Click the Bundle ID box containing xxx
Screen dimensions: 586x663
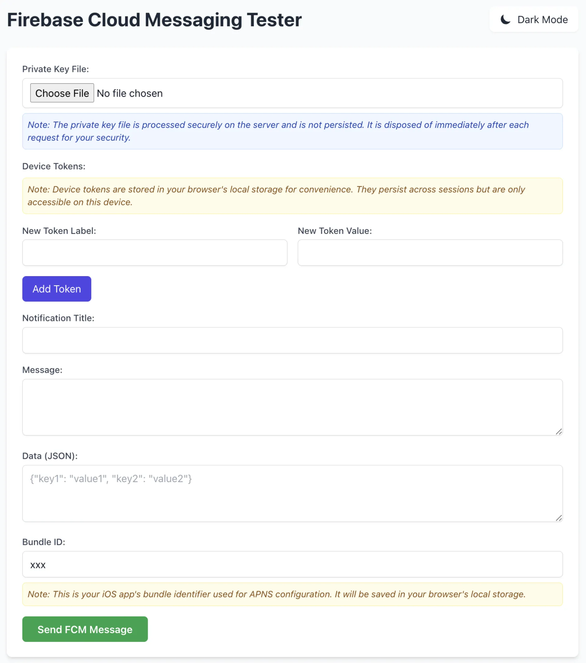tap(292, 564)
